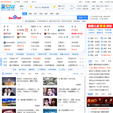Open the 西游记 news thumbnail
This screenshot has width=113, height=113.
pyautogui.click(x=9, y=81)
